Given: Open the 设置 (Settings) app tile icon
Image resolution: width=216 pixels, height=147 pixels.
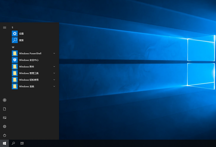Looking at the screenshot, I should coord(15,34).
